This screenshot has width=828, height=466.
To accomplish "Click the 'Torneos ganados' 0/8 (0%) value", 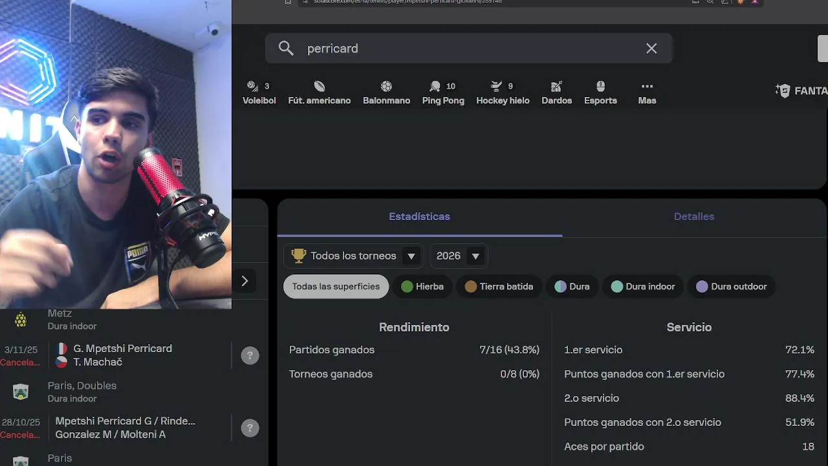I will pos(519,374).
